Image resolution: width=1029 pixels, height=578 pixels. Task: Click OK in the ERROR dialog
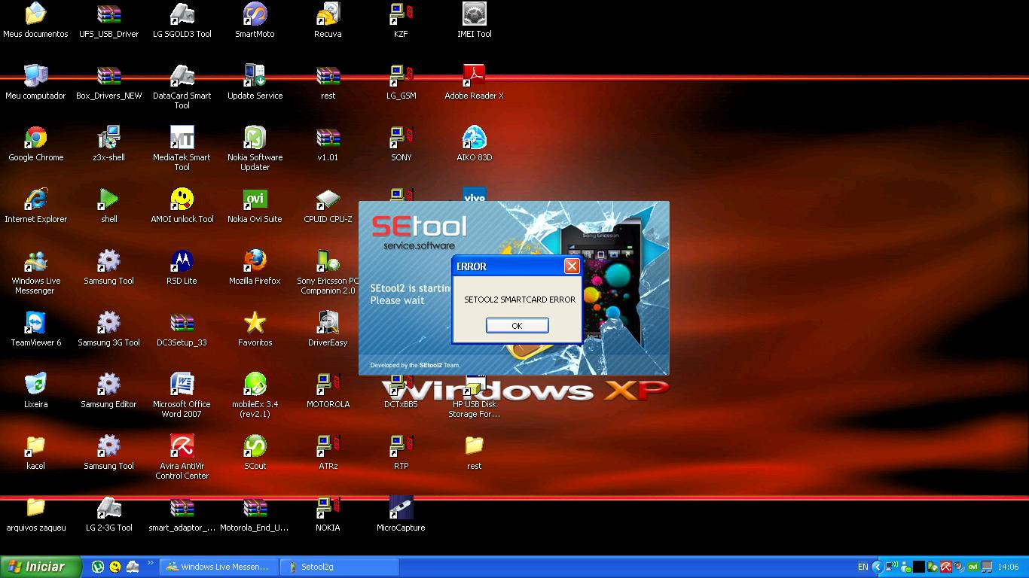point(517,326)
